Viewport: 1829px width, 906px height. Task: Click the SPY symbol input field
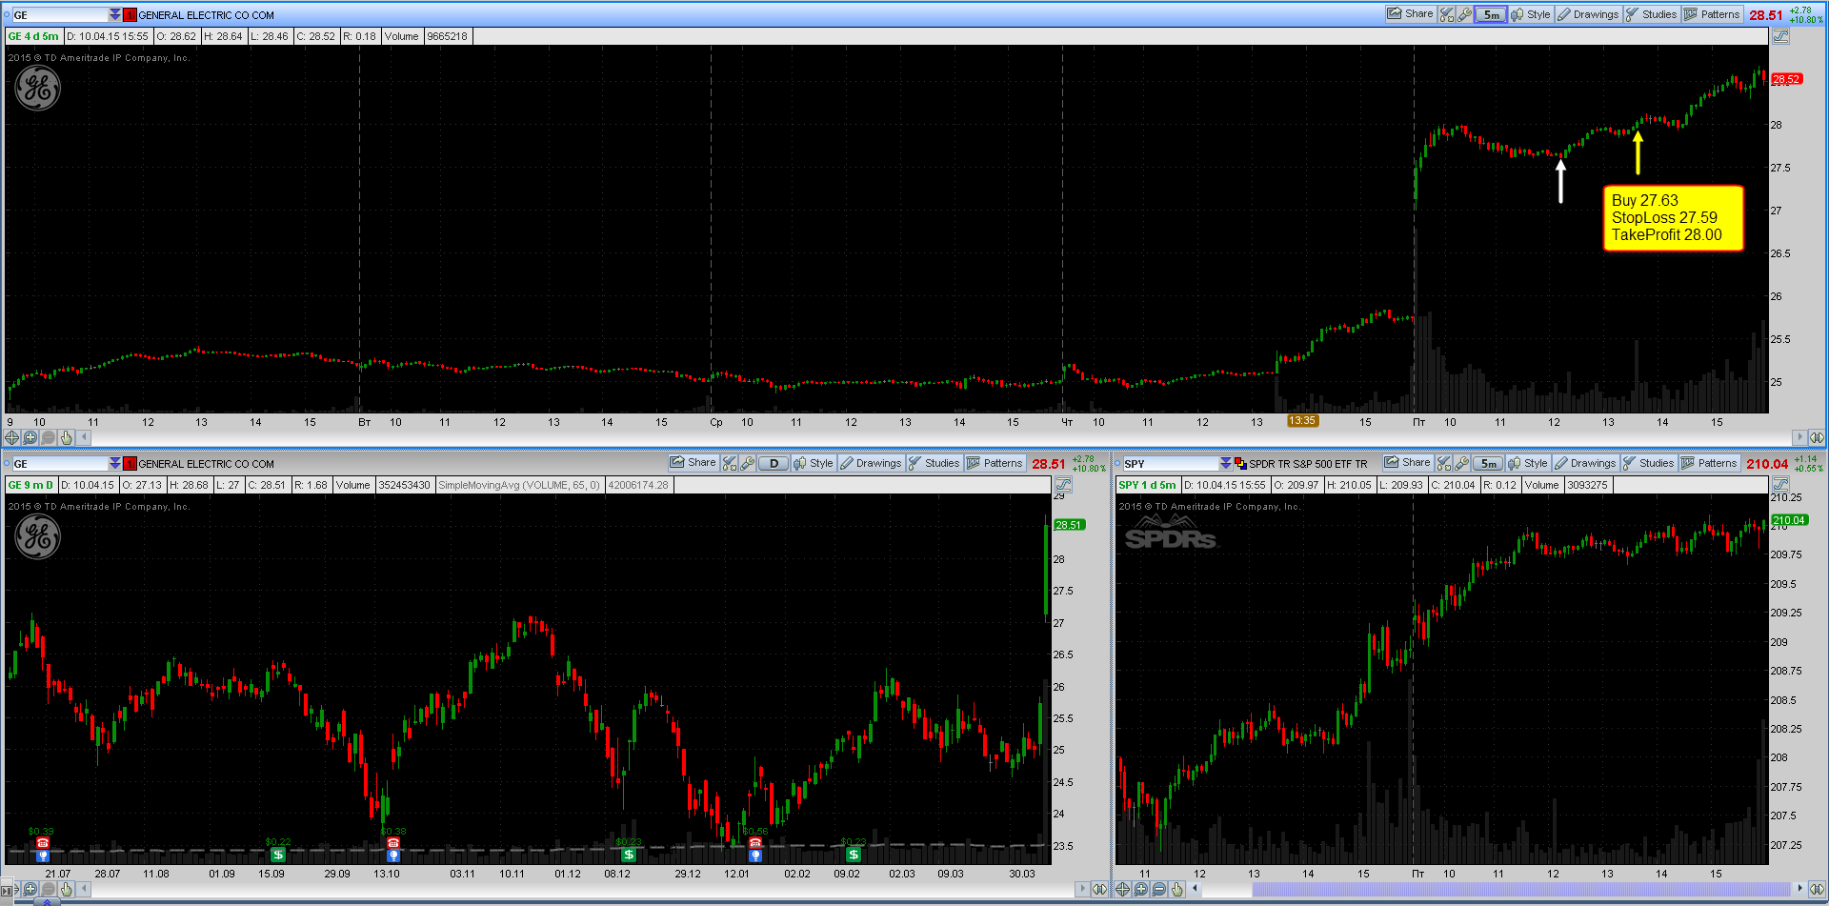(x=1170, y=464)
